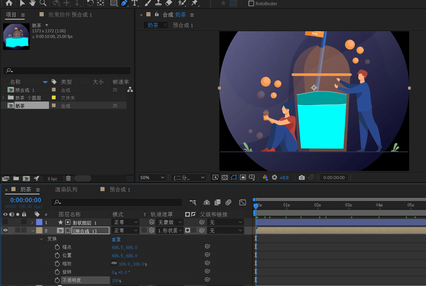Select the Pen tool in toolbar
This screenshot has width=426, height=286.
click(124, 3)
